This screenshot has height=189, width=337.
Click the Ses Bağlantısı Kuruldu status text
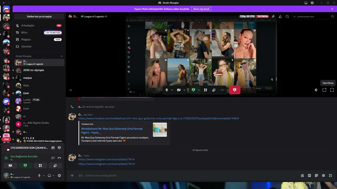(24, 156)
